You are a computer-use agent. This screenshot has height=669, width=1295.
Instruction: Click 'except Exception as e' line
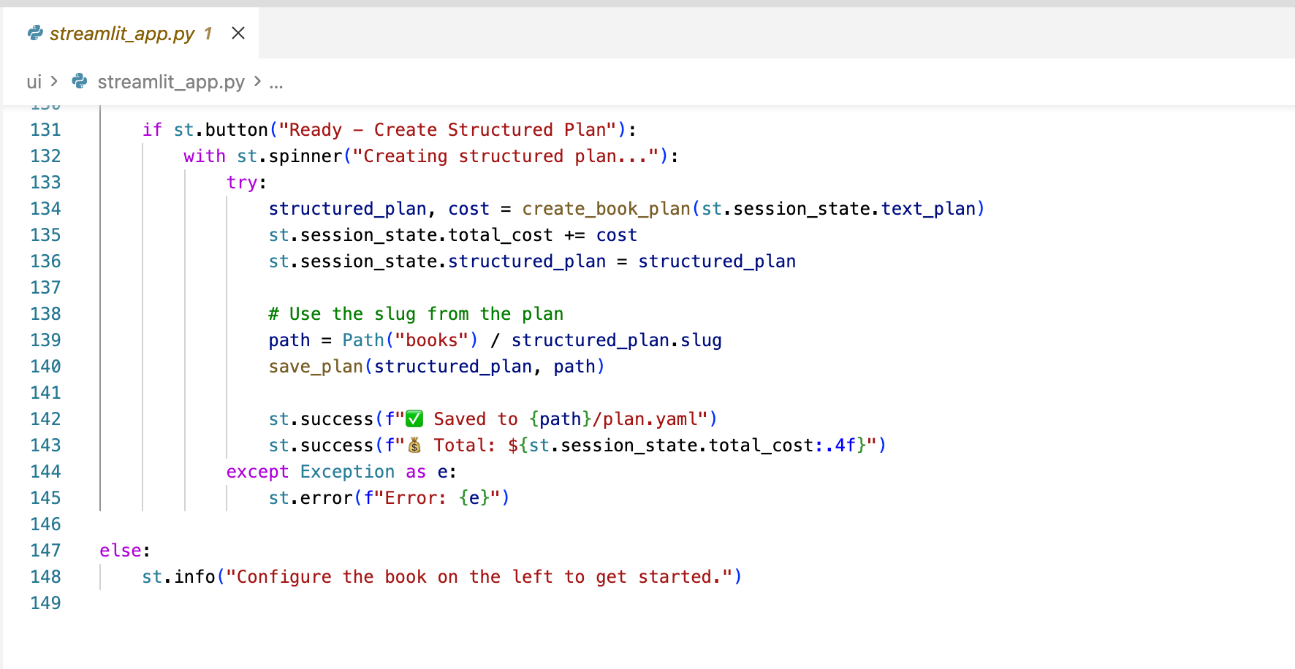pyautogui.click(x=341, y=472)
